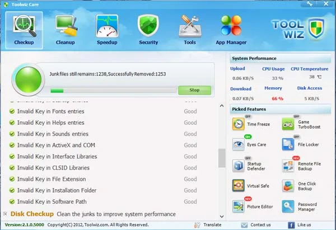
Task: Select the Invalid Key in Sounds entries check icon
Action: 12,134
